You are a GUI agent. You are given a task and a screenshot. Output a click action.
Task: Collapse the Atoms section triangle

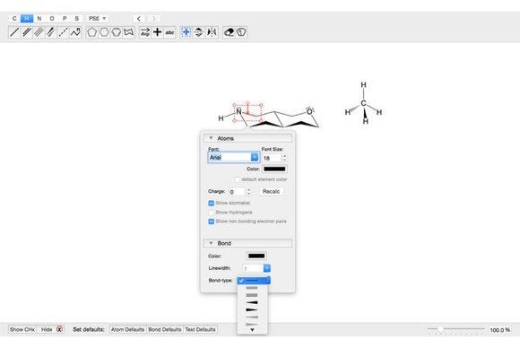(x=211, y=138)
